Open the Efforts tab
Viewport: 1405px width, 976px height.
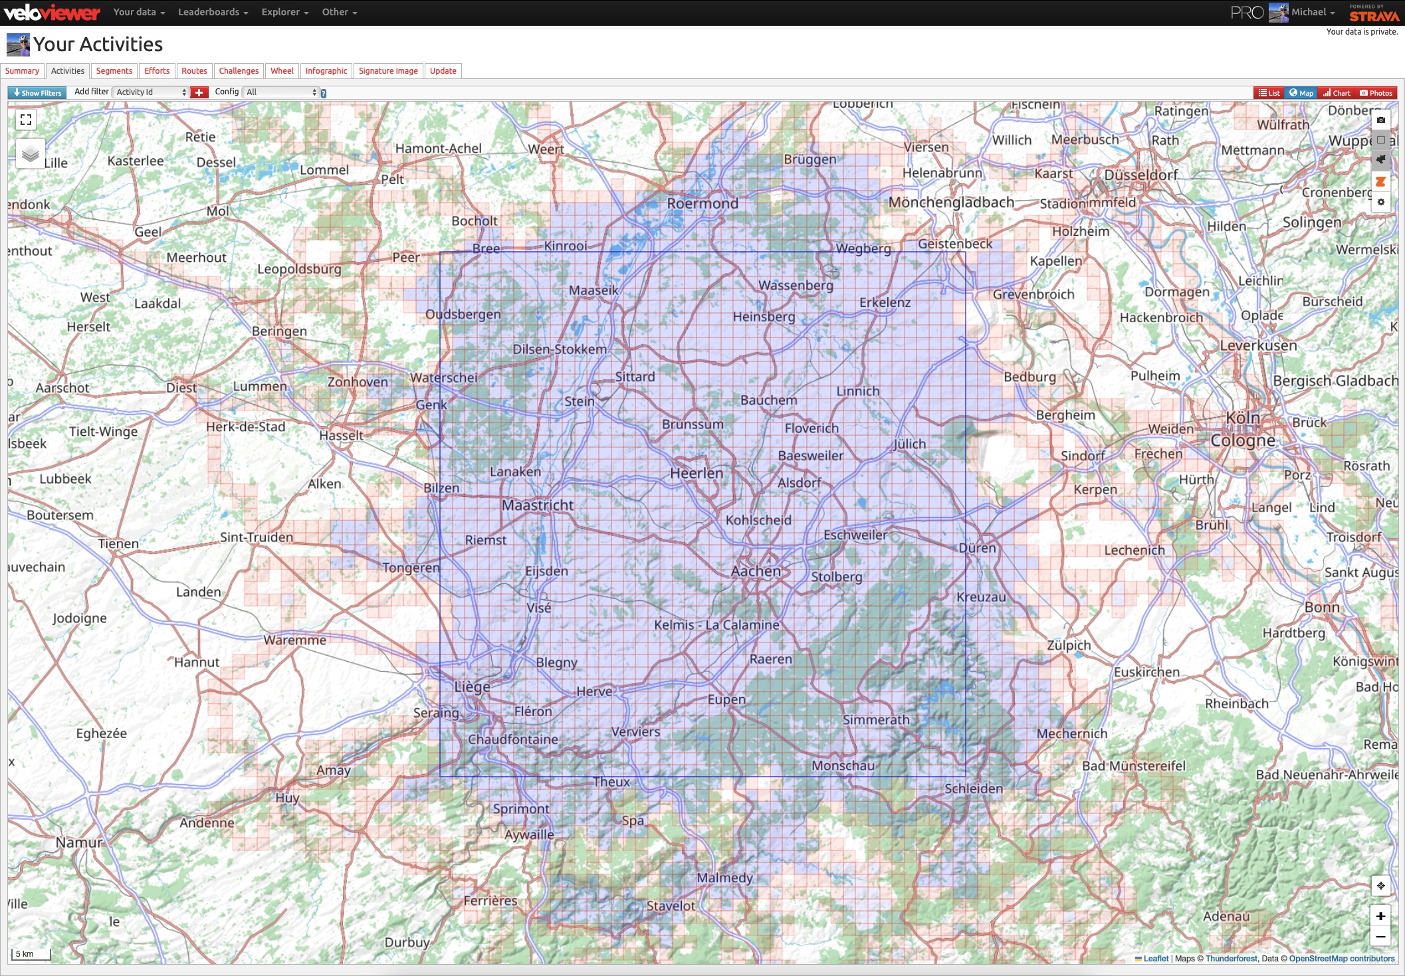[x=157, y=71]
